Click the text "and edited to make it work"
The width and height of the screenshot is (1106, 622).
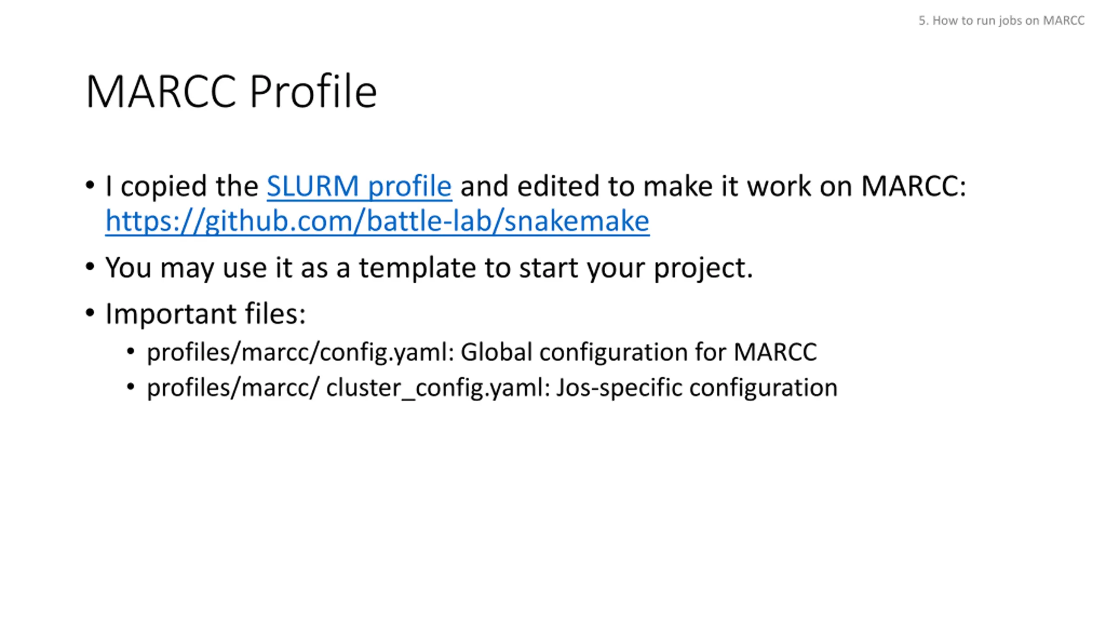[x=635, y=187]
